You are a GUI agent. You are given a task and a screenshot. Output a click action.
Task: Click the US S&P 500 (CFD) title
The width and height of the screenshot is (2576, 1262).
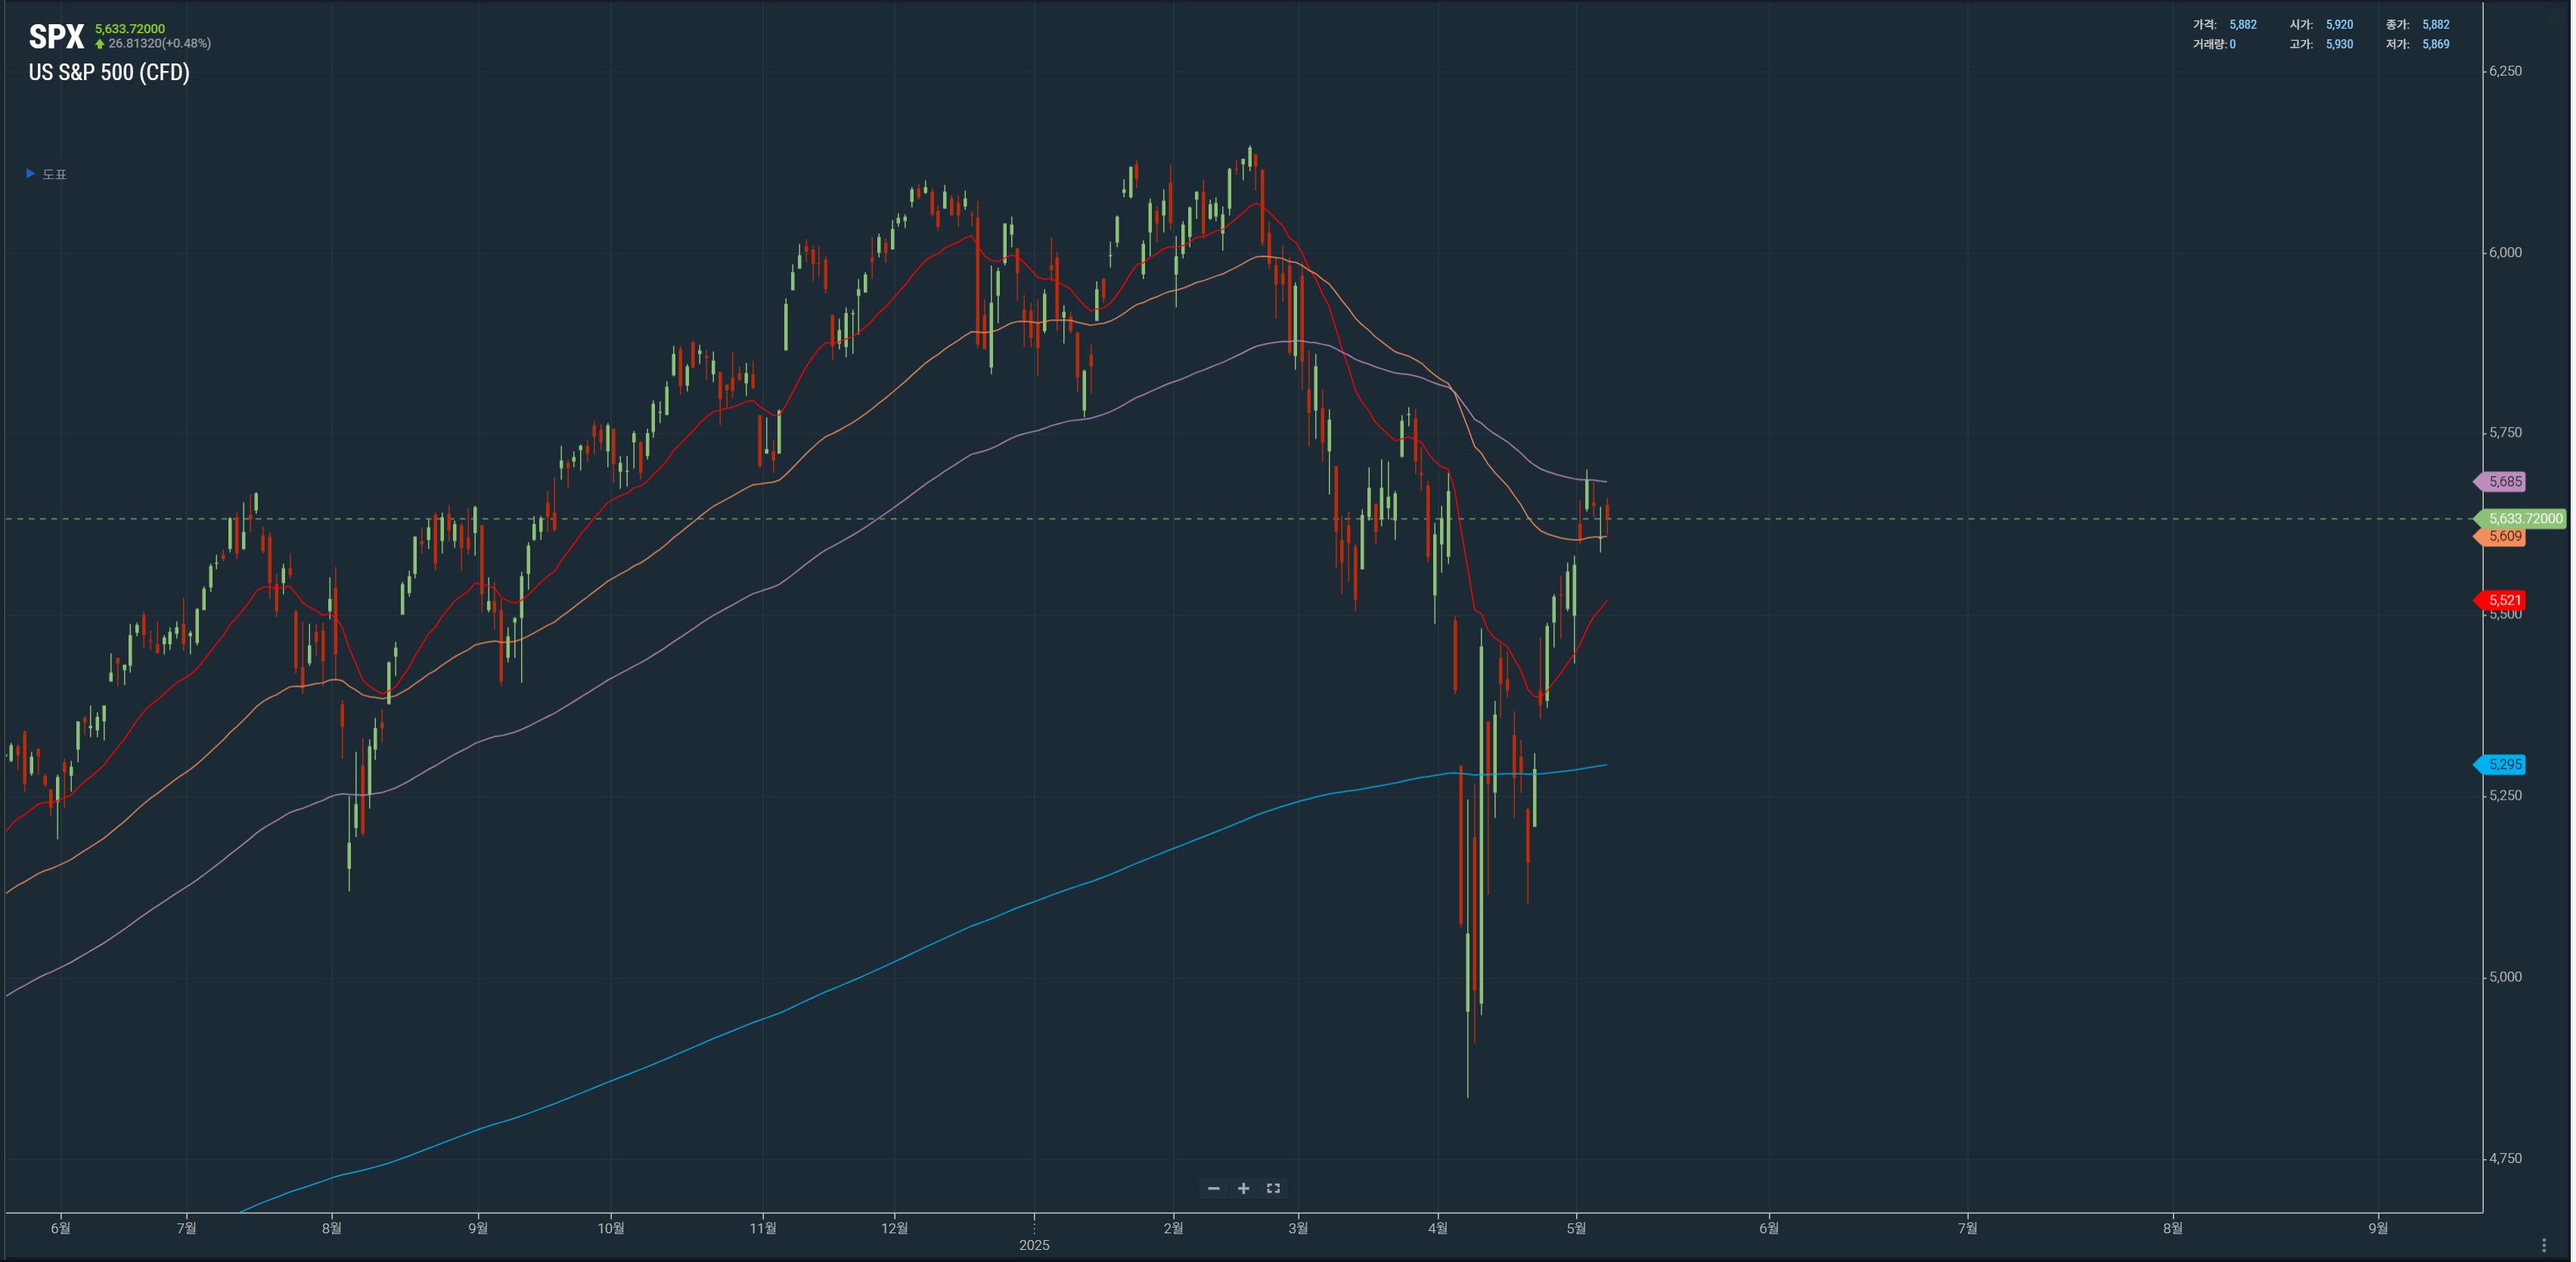pyautogui.click(x=109, y=72)
